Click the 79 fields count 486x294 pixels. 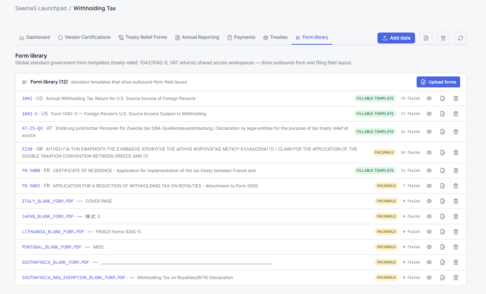[x=410, y=98]
